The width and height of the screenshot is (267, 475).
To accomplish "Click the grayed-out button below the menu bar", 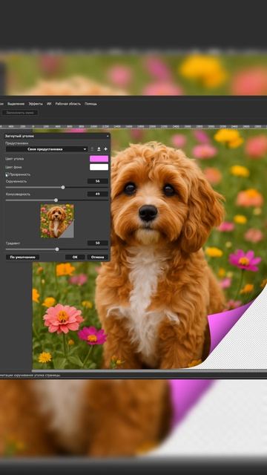I will tap(20, 113).
